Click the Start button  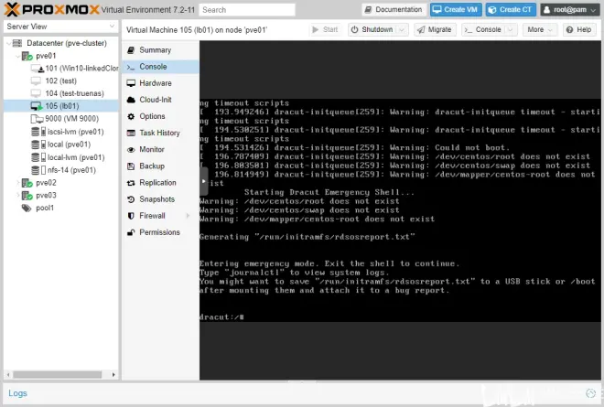point(326,29)
